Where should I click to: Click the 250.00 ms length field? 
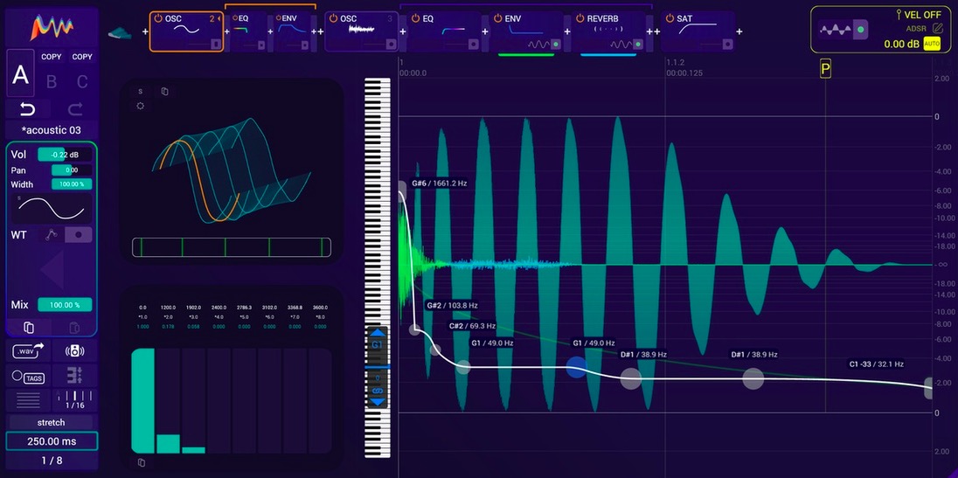point(52,441)
